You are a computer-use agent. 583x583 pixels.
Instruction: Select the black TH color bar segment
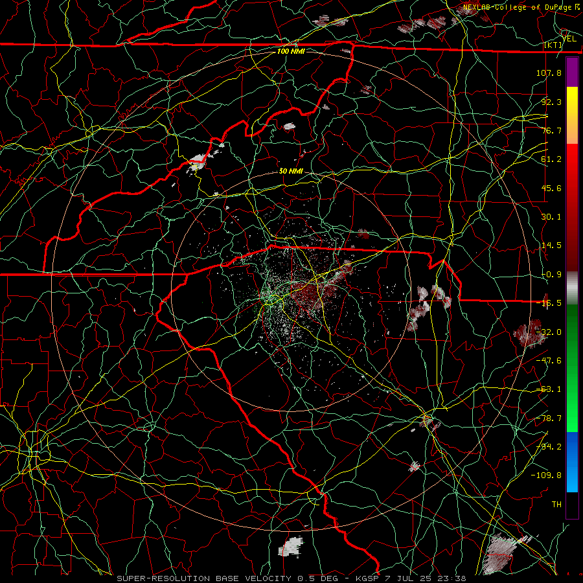pyautogui.click(x=572, y=505)
